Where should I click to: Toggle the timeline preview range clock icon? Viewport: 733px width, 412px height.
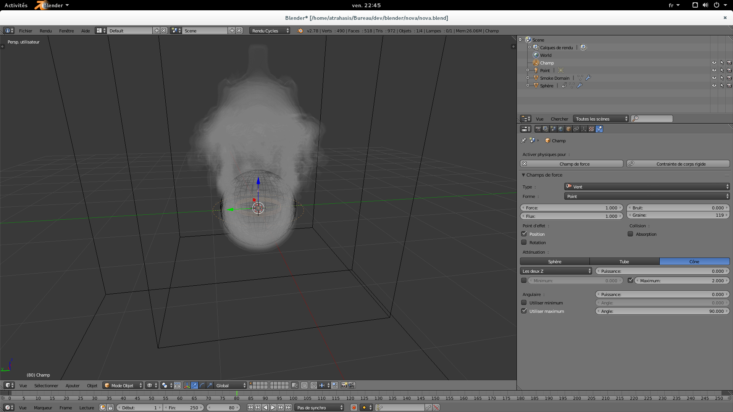pos(102,407)
